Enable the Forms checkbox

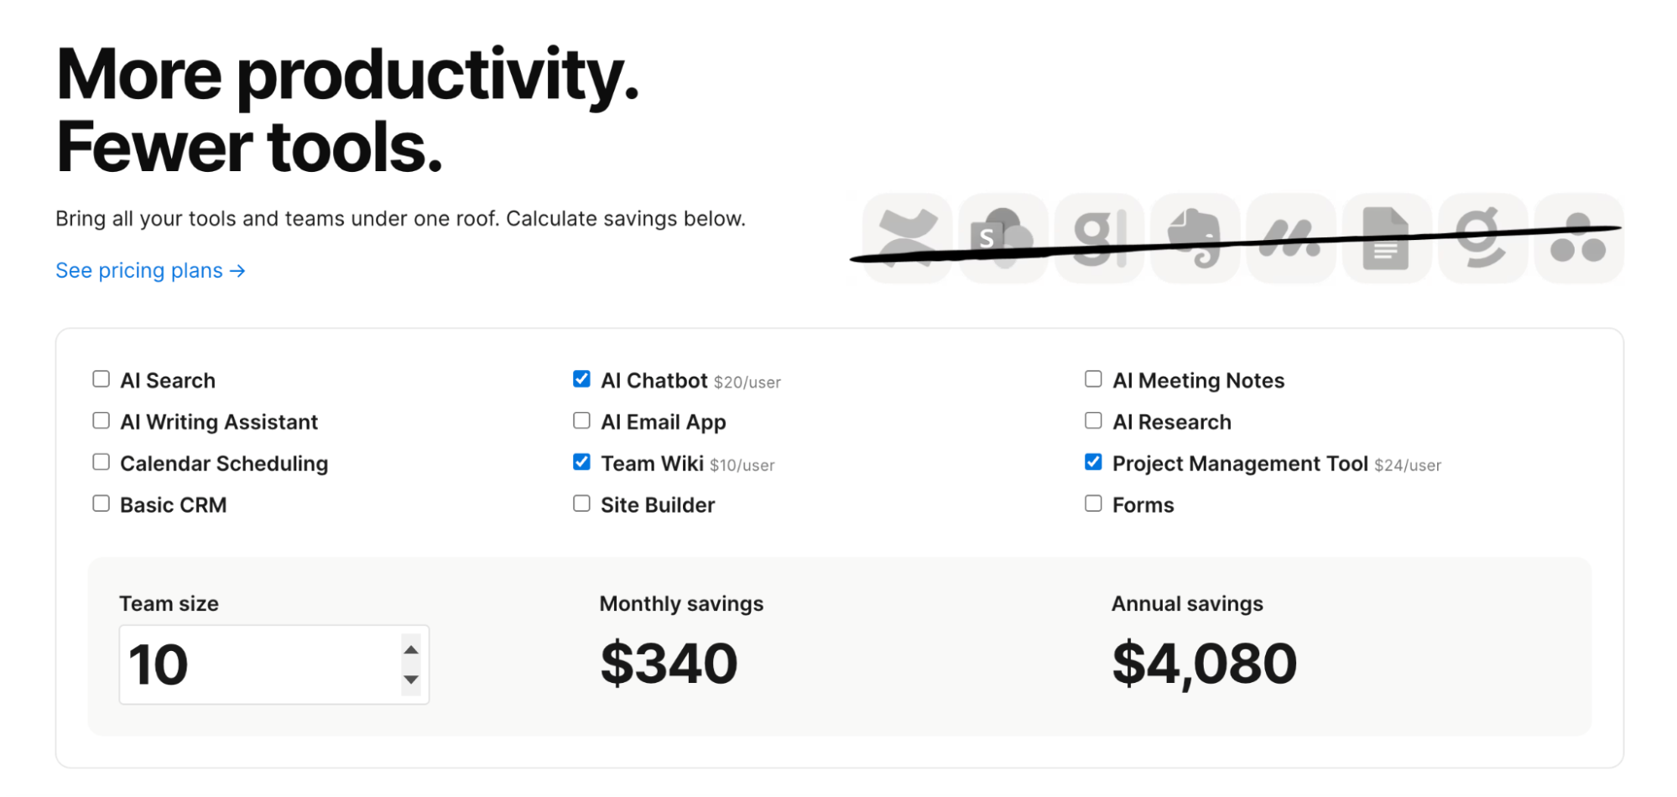(x=1093, y=503)
